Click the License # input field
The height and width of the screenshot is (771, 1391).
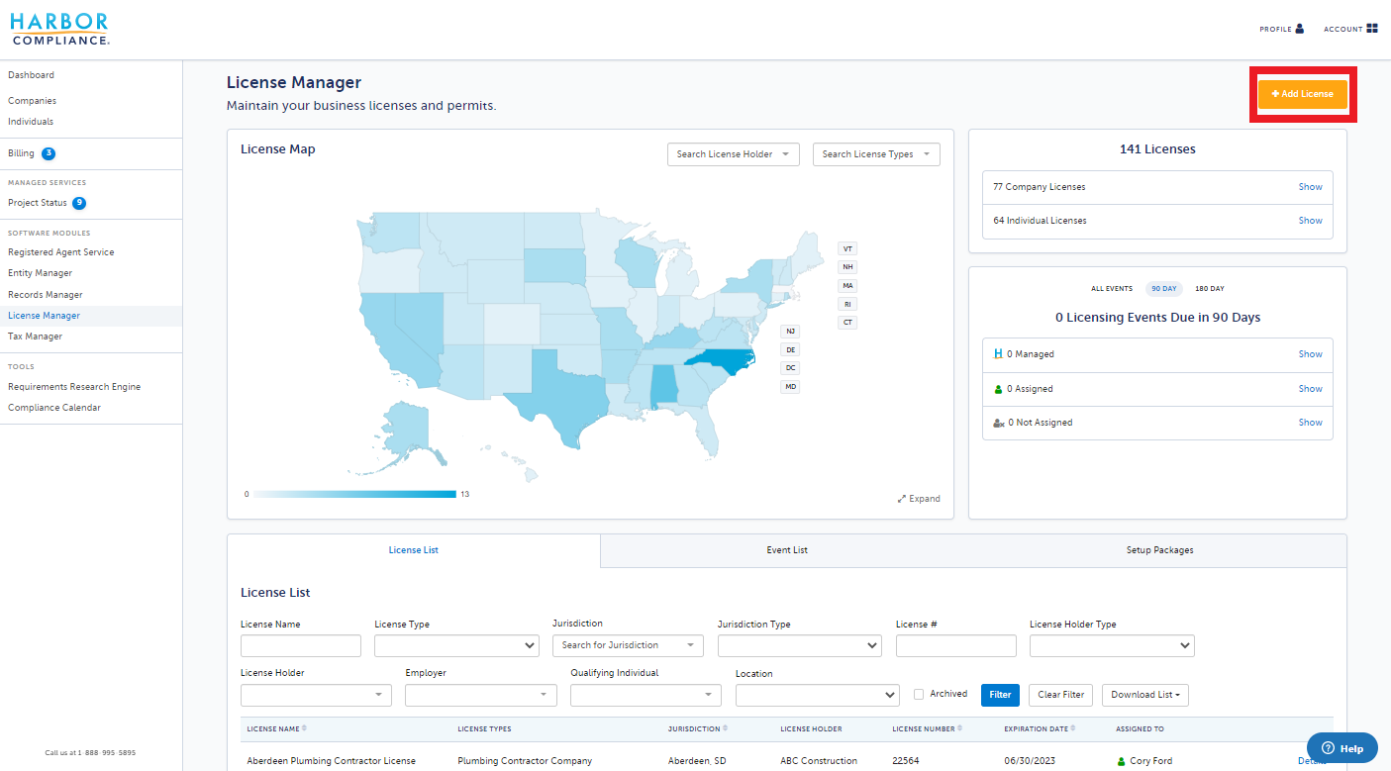[956, 646]
